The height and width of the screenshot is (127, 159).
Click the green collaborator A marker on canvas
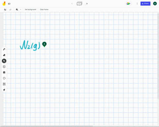pyautogui.click(x=44, y=44)
